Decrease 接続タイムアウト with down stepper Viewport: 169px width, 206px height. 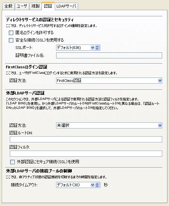(x=97, y=186)
